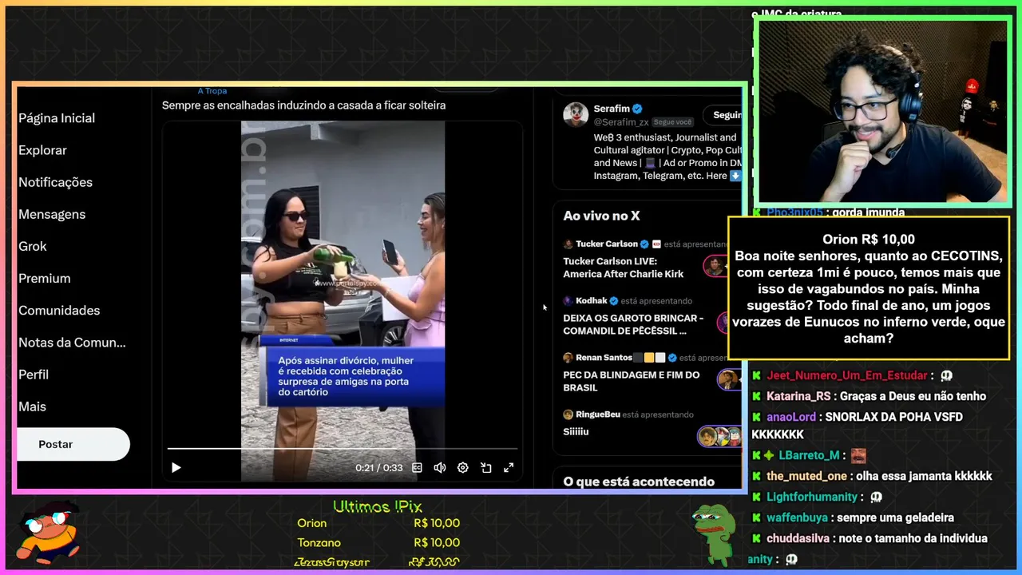
Task: Open Explorar in the sidebar
Action: click(42, 150)
